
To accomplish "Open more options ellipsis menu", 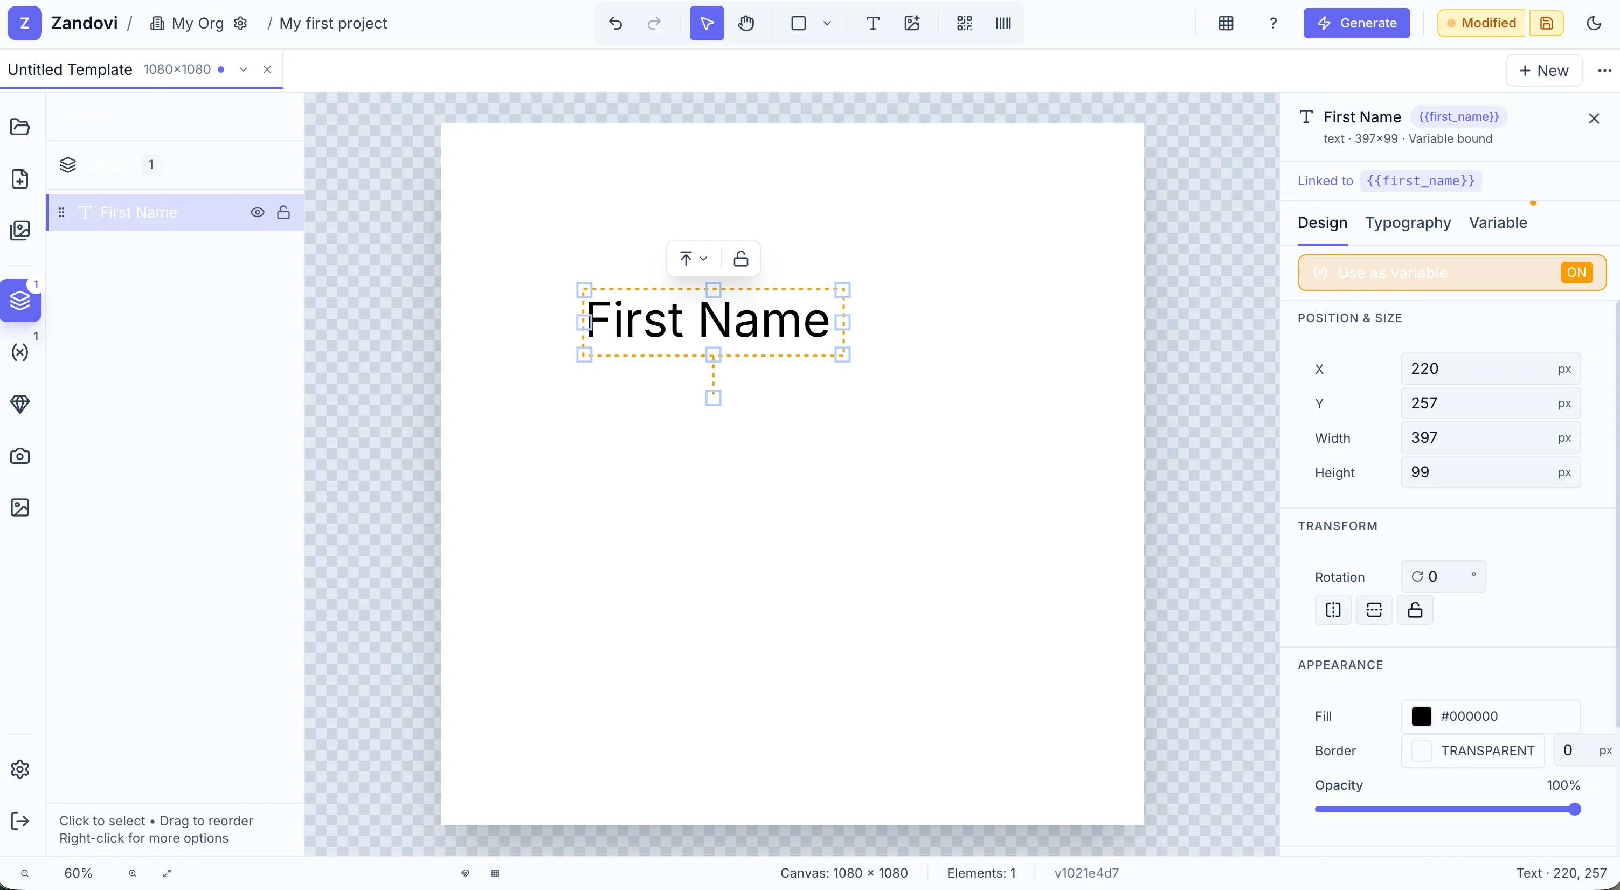I will pos(1604,71).
